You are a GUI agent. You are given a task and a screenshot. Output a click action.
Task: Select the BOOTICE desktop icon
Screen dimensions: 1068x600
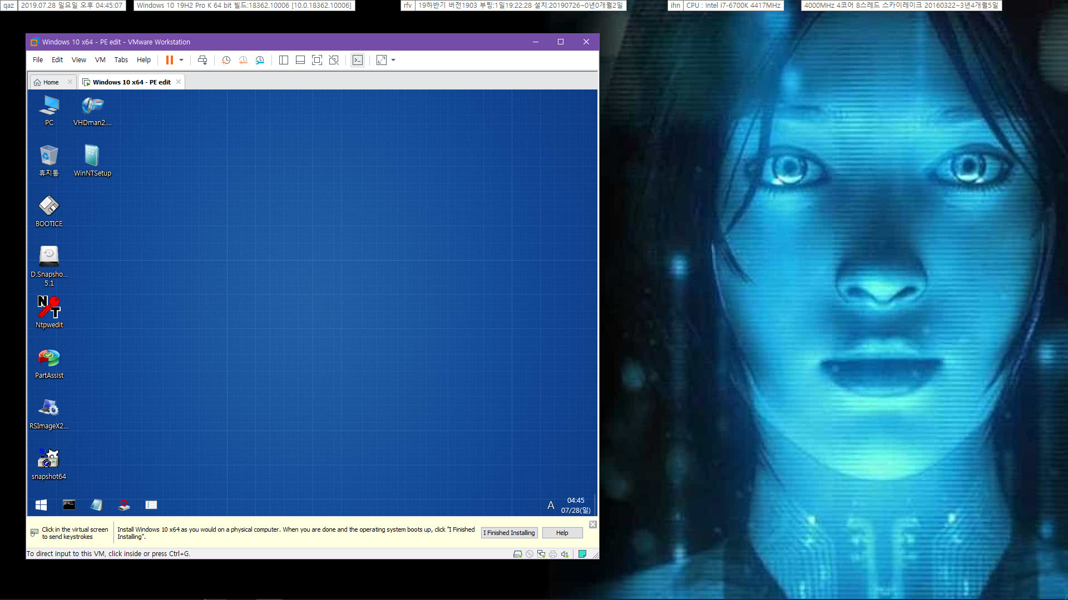pyautogui.click(x=49, y=212)
